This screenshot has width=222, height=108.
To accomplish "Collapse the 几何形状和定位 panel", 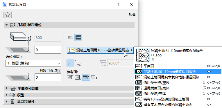I will (6, 25).
